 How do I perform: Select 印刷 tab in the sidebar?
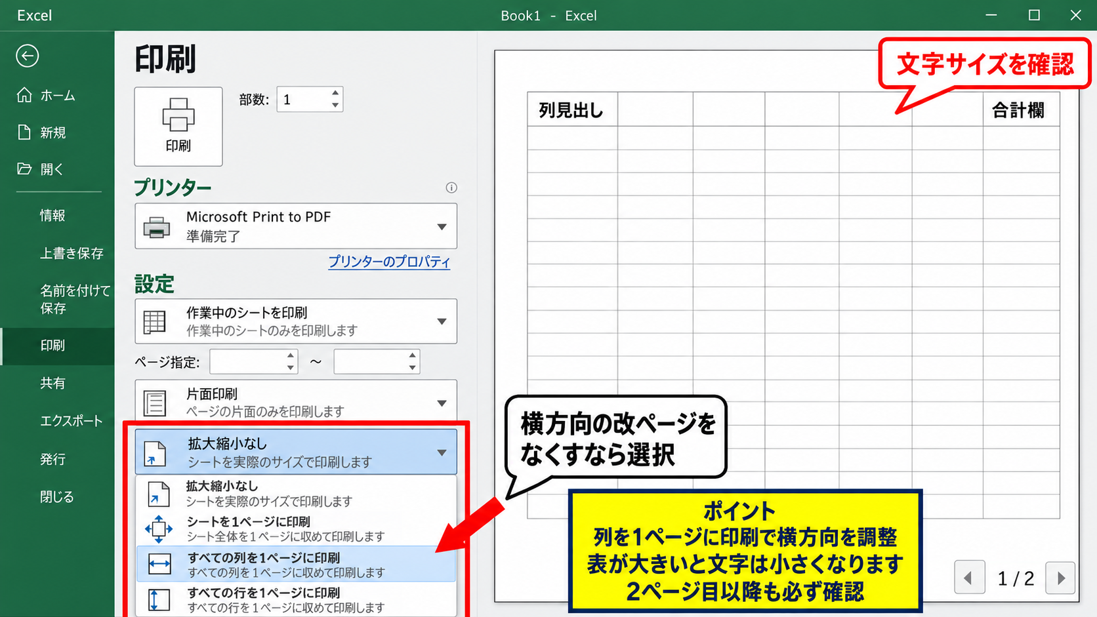click(57, 346)
